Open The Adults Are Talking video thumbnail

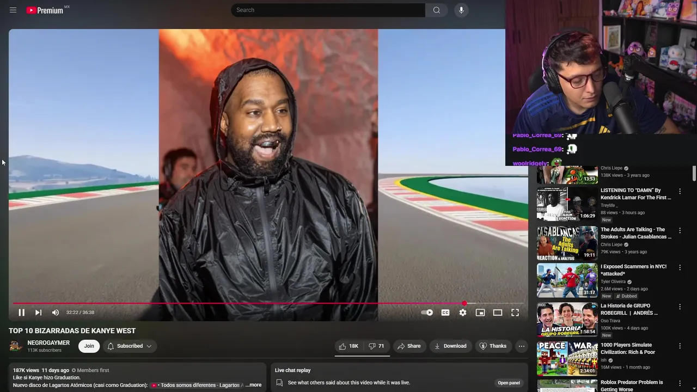567,243
